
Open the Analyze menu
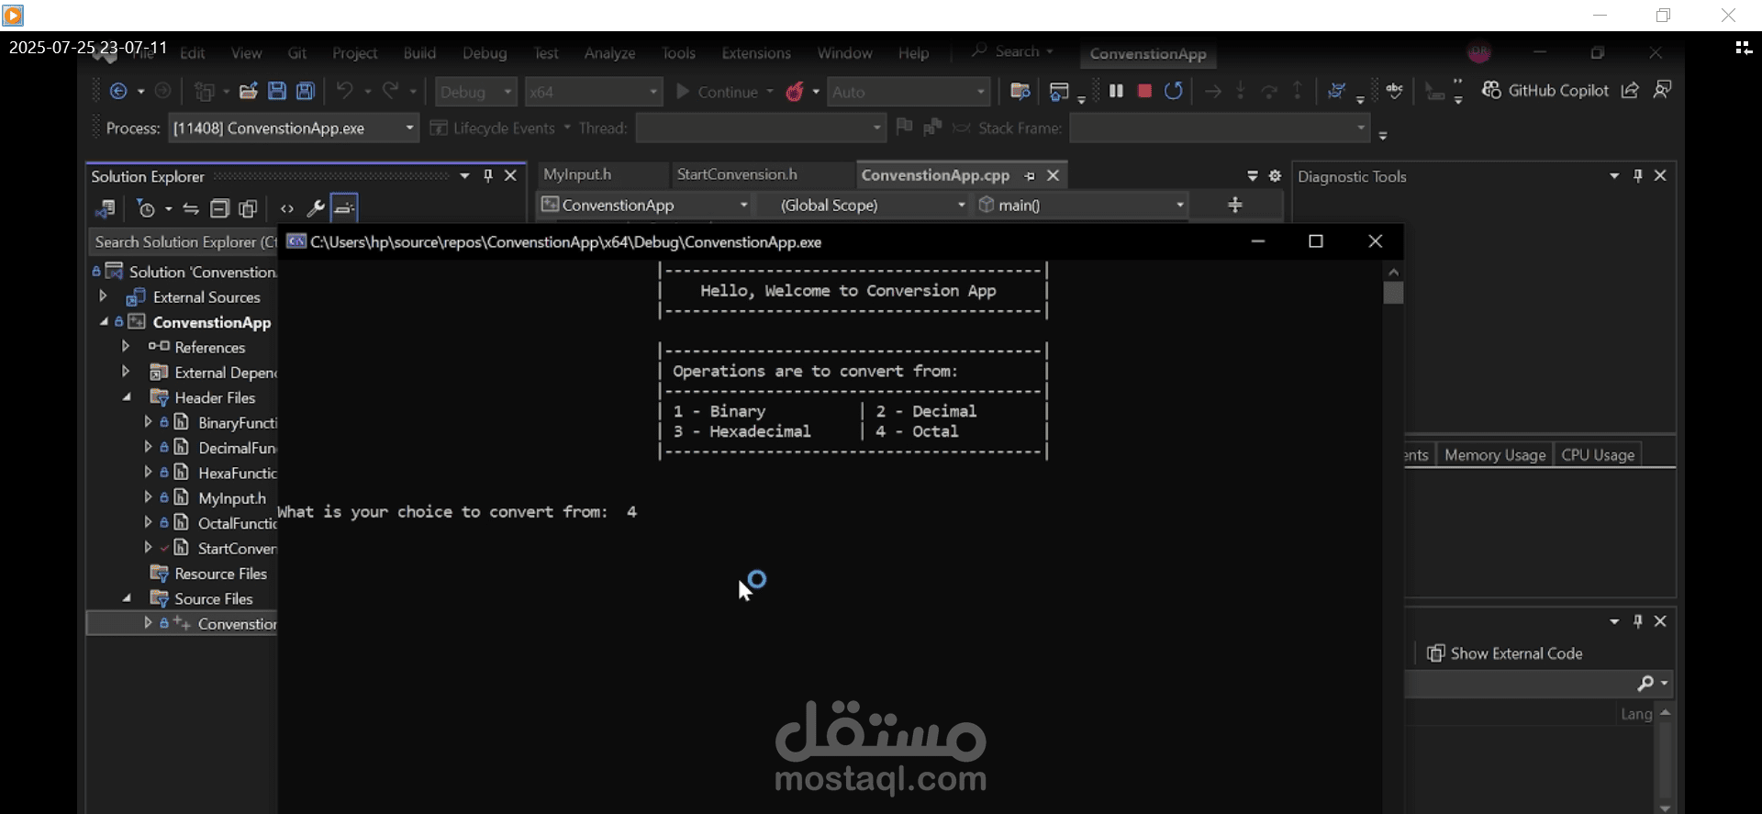point(610,53)
